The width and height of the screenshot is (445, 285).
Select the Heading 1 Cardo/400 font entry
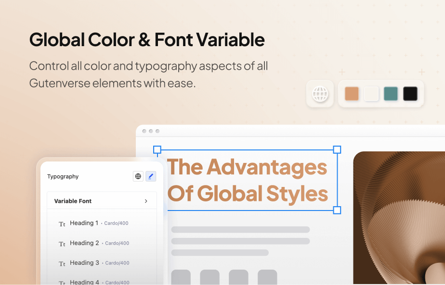point(99,223)
